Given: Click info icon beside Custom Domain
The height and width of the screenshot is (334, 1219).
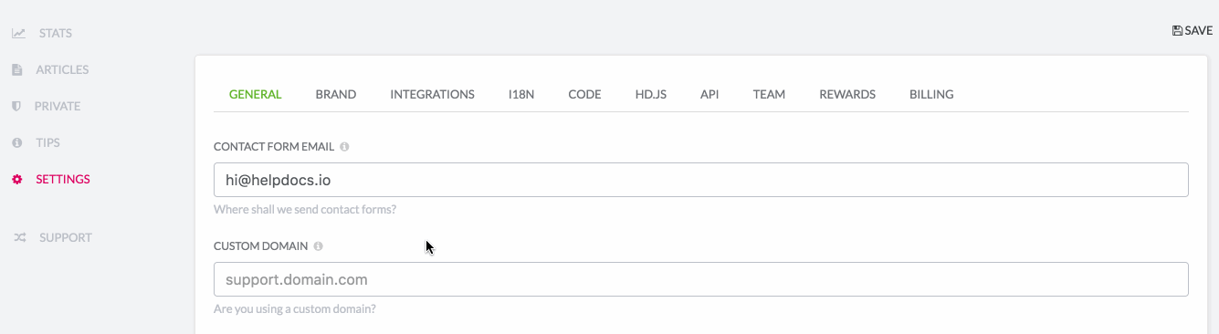Looking at the screenshot, I should click(318, 245).
